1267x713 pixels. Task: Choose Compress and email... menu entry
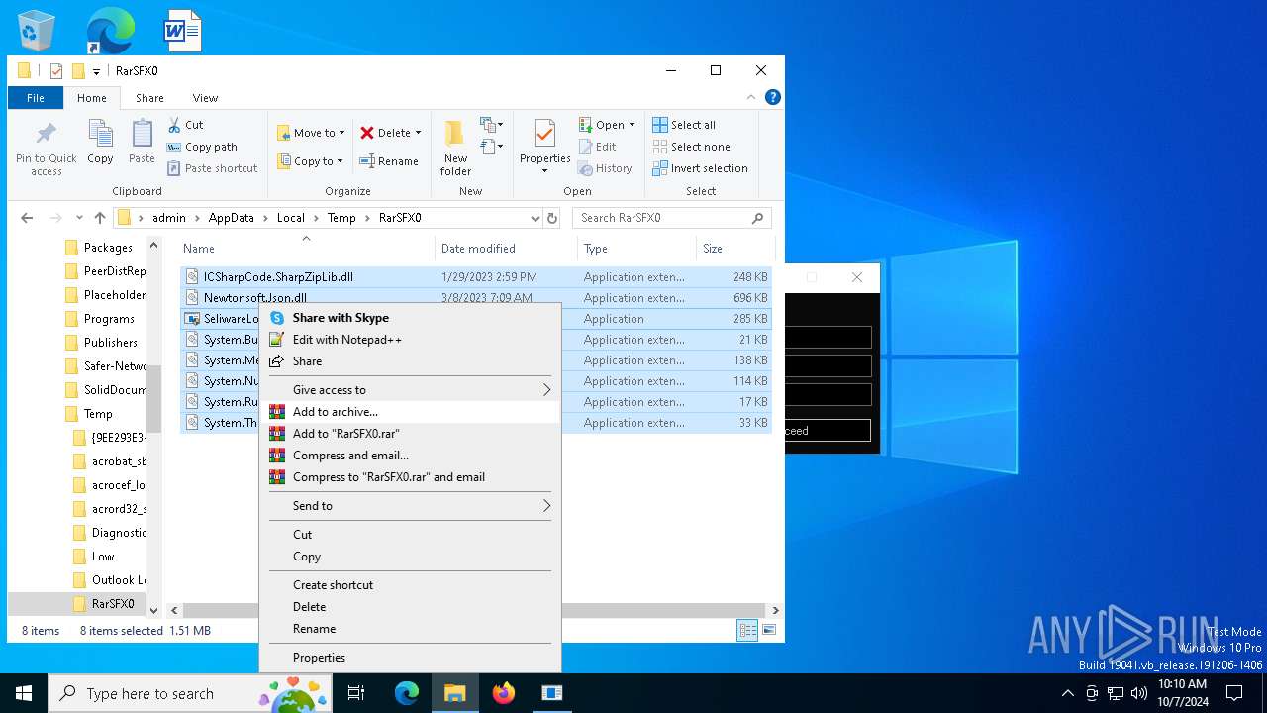(x=410, y=456)
